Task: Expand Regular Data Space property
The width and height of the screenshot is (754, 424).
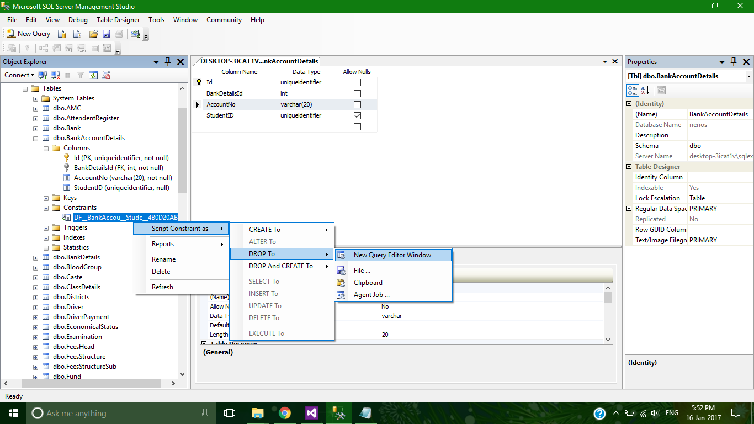Action: pyautogui.click(x=629, y=209)
